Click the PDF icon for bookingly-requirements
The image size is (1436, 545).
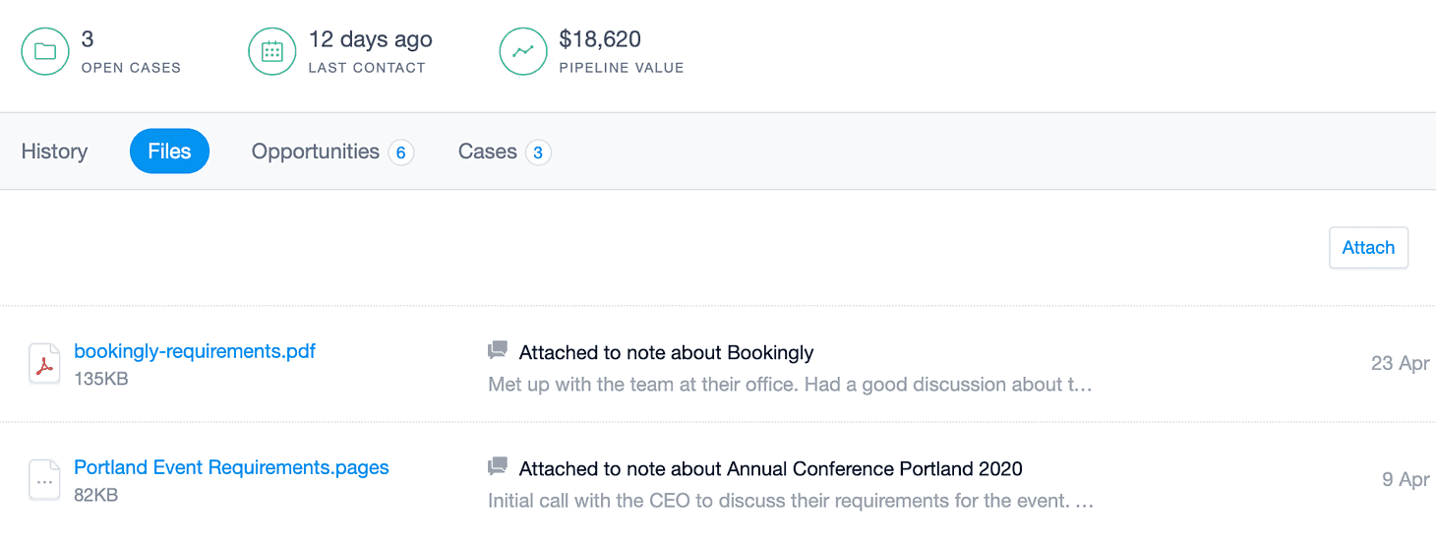point(44,364)
